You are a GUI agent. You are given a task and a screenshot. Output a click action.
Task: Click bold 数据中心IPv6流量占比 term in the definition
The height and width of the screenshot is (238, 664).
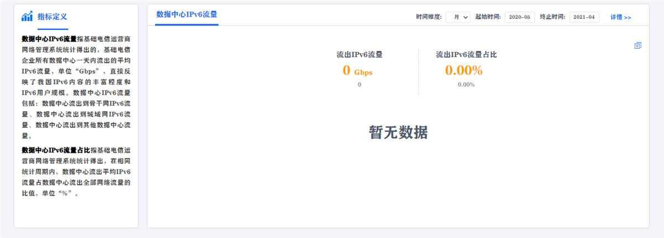[x=55, y=150]
